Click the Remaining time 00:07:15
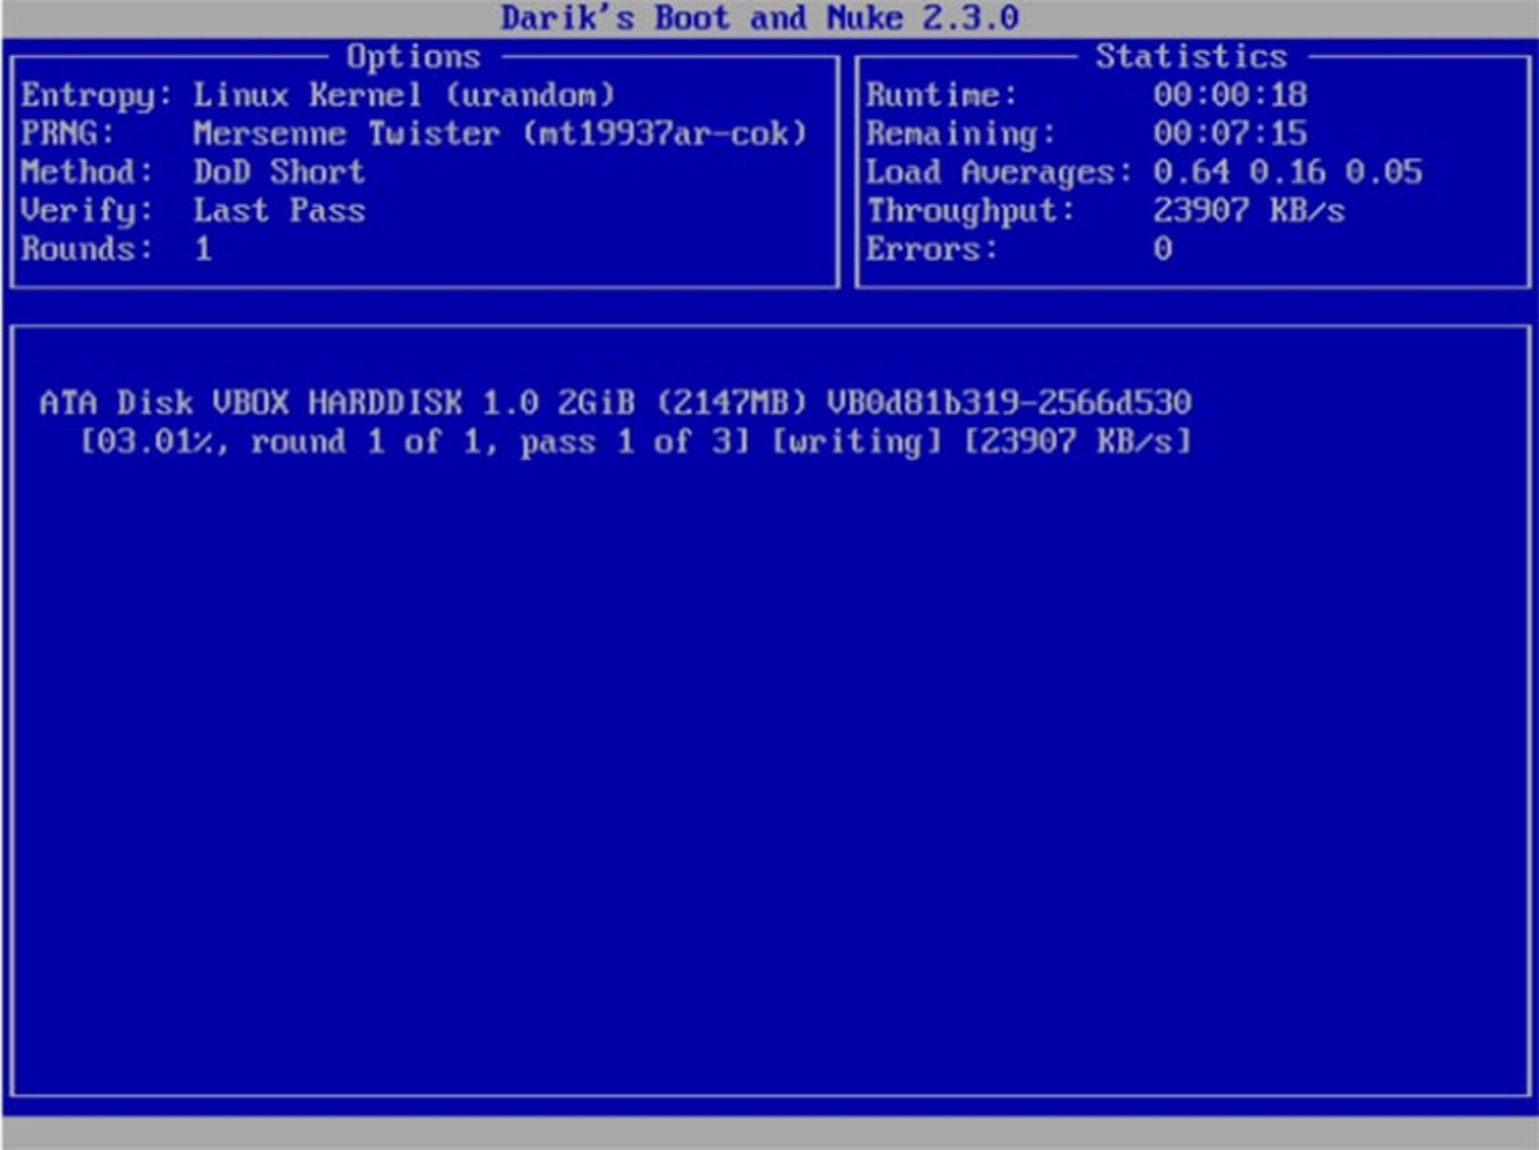 click(x=1230, y=134)
